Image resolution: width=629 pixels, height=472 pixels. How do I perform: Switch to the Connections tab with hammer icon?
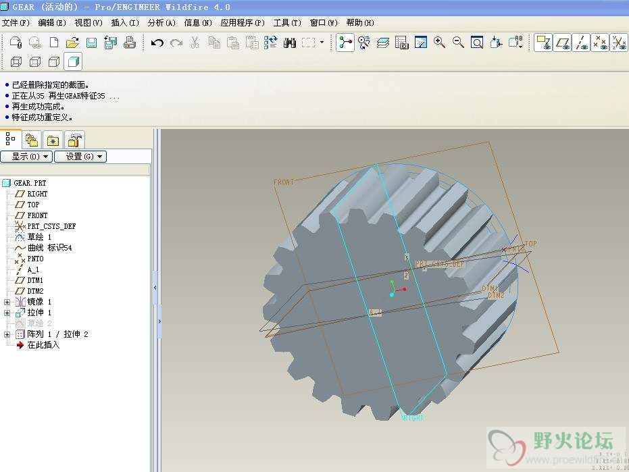(74, 140)
